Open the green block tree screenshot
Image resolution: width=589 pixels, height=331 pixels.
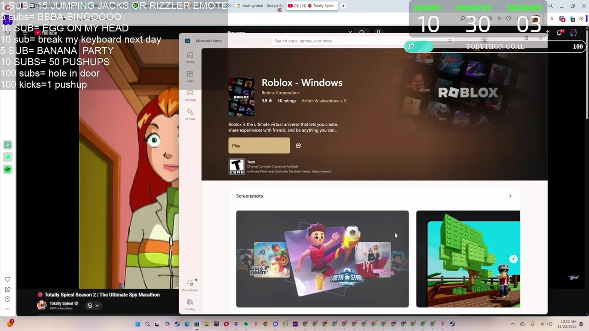pyautogui.click(x=468, y=259)
